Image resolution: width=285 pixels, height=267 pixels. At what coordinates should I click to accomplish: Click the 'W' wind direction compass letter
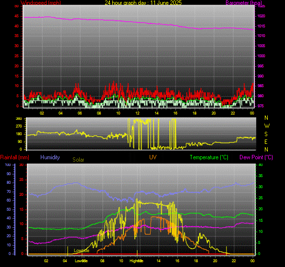point(267,126)
